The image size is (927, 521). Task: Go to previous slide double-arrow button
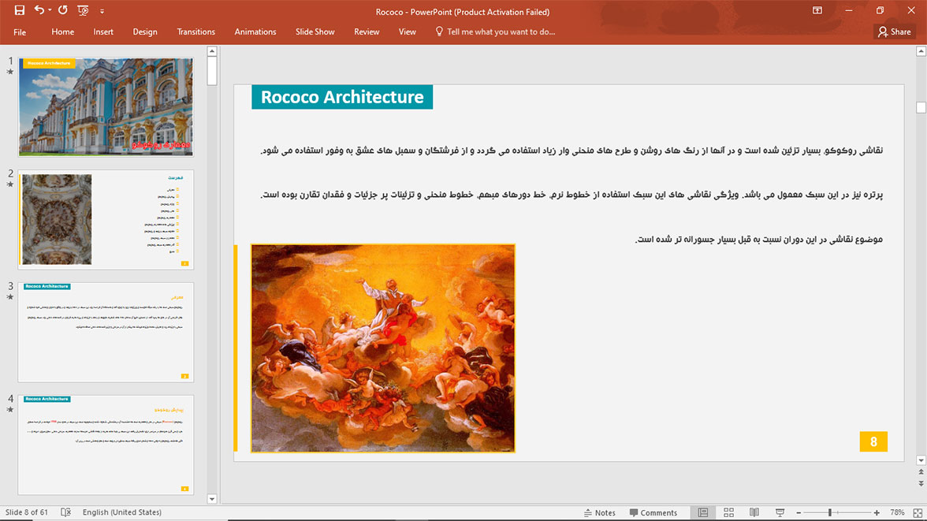point(921,472)
